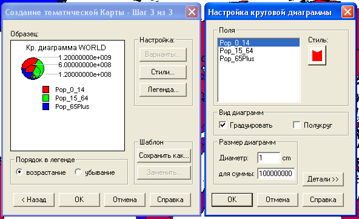Click the 1.20000000e+009 legend value
The height and width of the screenshot is (219, 359).
click(x=85, y=57)
